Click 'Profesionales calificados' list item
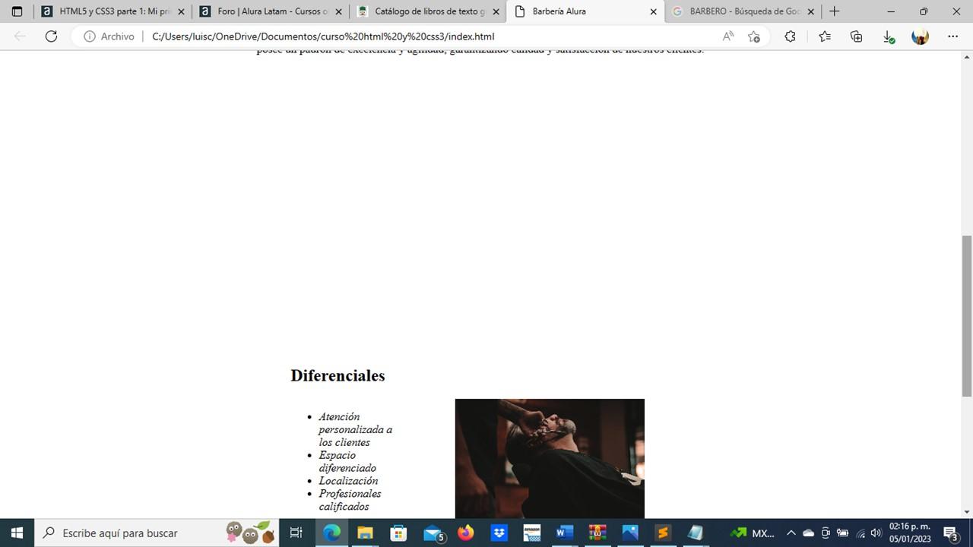973x547 pixels. pyautogui.click(x=350, y=500)
